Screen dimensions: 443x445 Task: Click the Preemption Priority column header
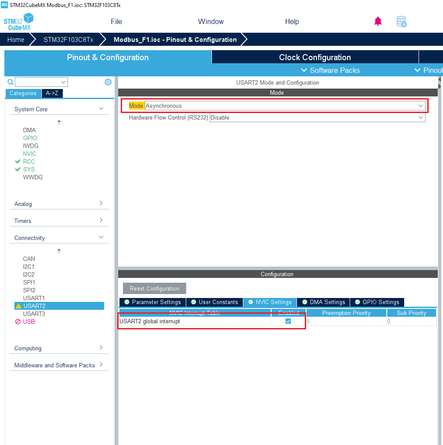click(x=346, y=313)
